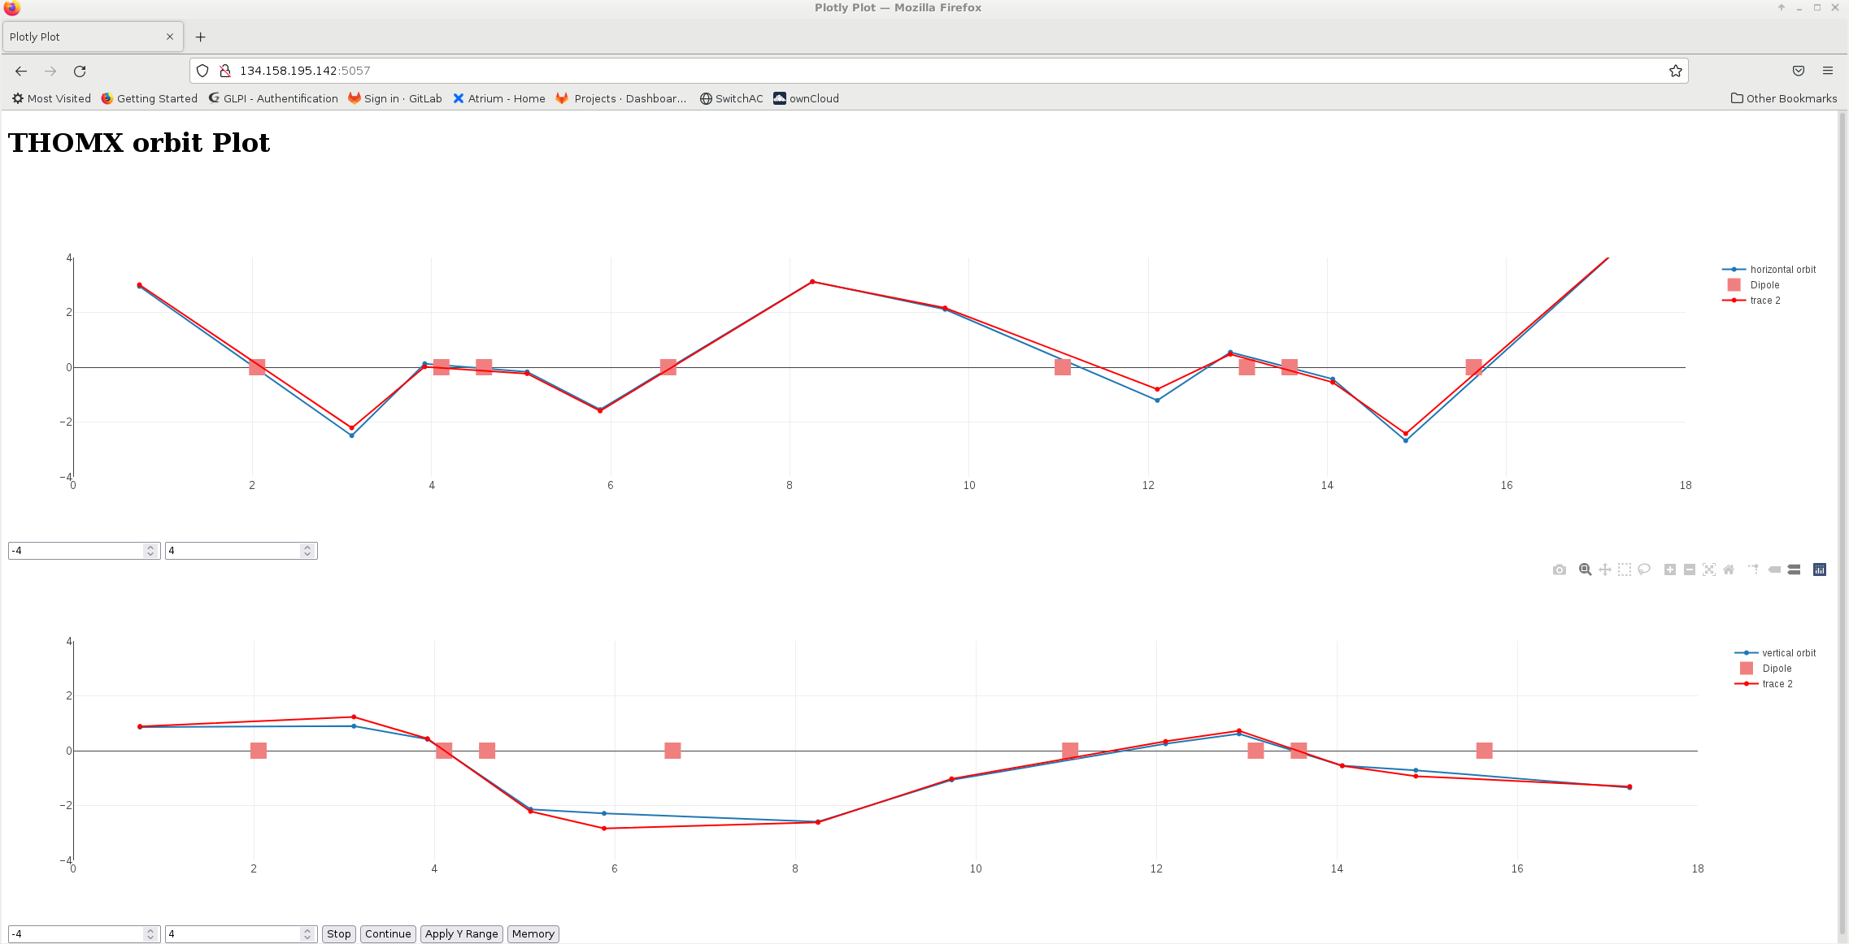Download plot as PNG camera icon
Screen dimensions: 1849x944
(1559, 569)
